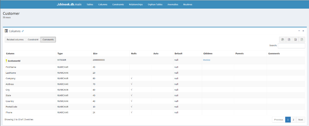Click the Columns panel list icon
The width and height of the screenshot is (309, 126).
6,31
